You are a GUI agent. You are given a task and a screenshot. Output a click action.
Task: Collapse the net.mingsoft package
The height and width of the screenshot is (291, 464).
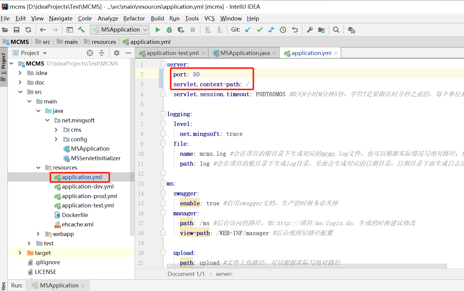tap(48, 120)
